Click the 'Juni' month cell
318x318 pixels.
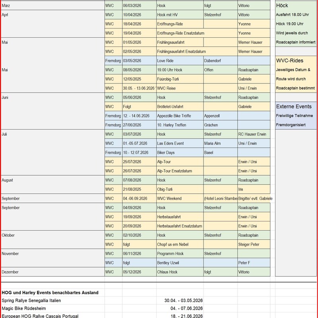53,111
